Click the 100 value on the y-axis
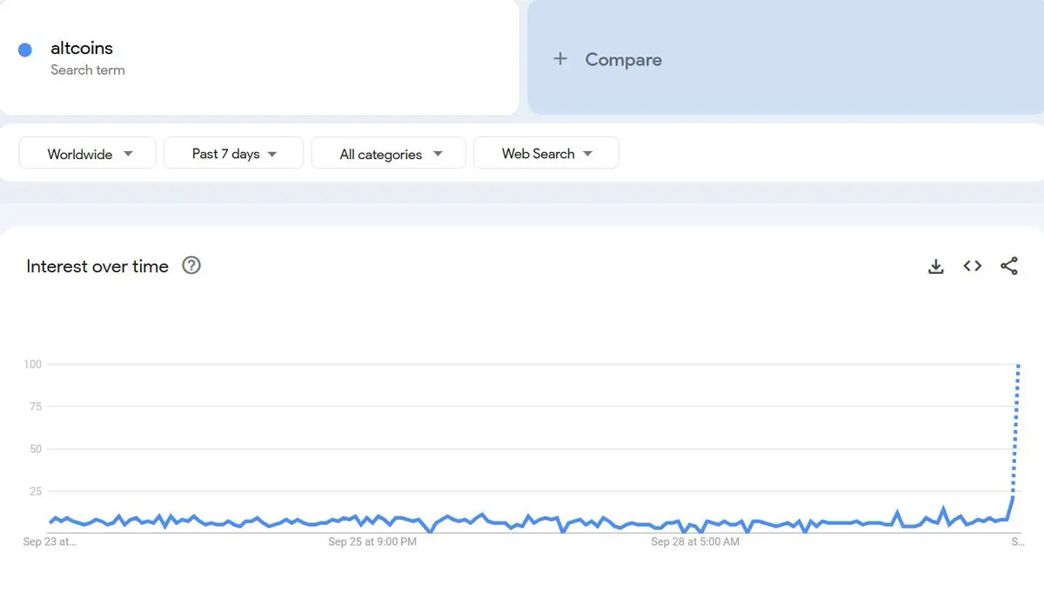 [x=33, y=364]
